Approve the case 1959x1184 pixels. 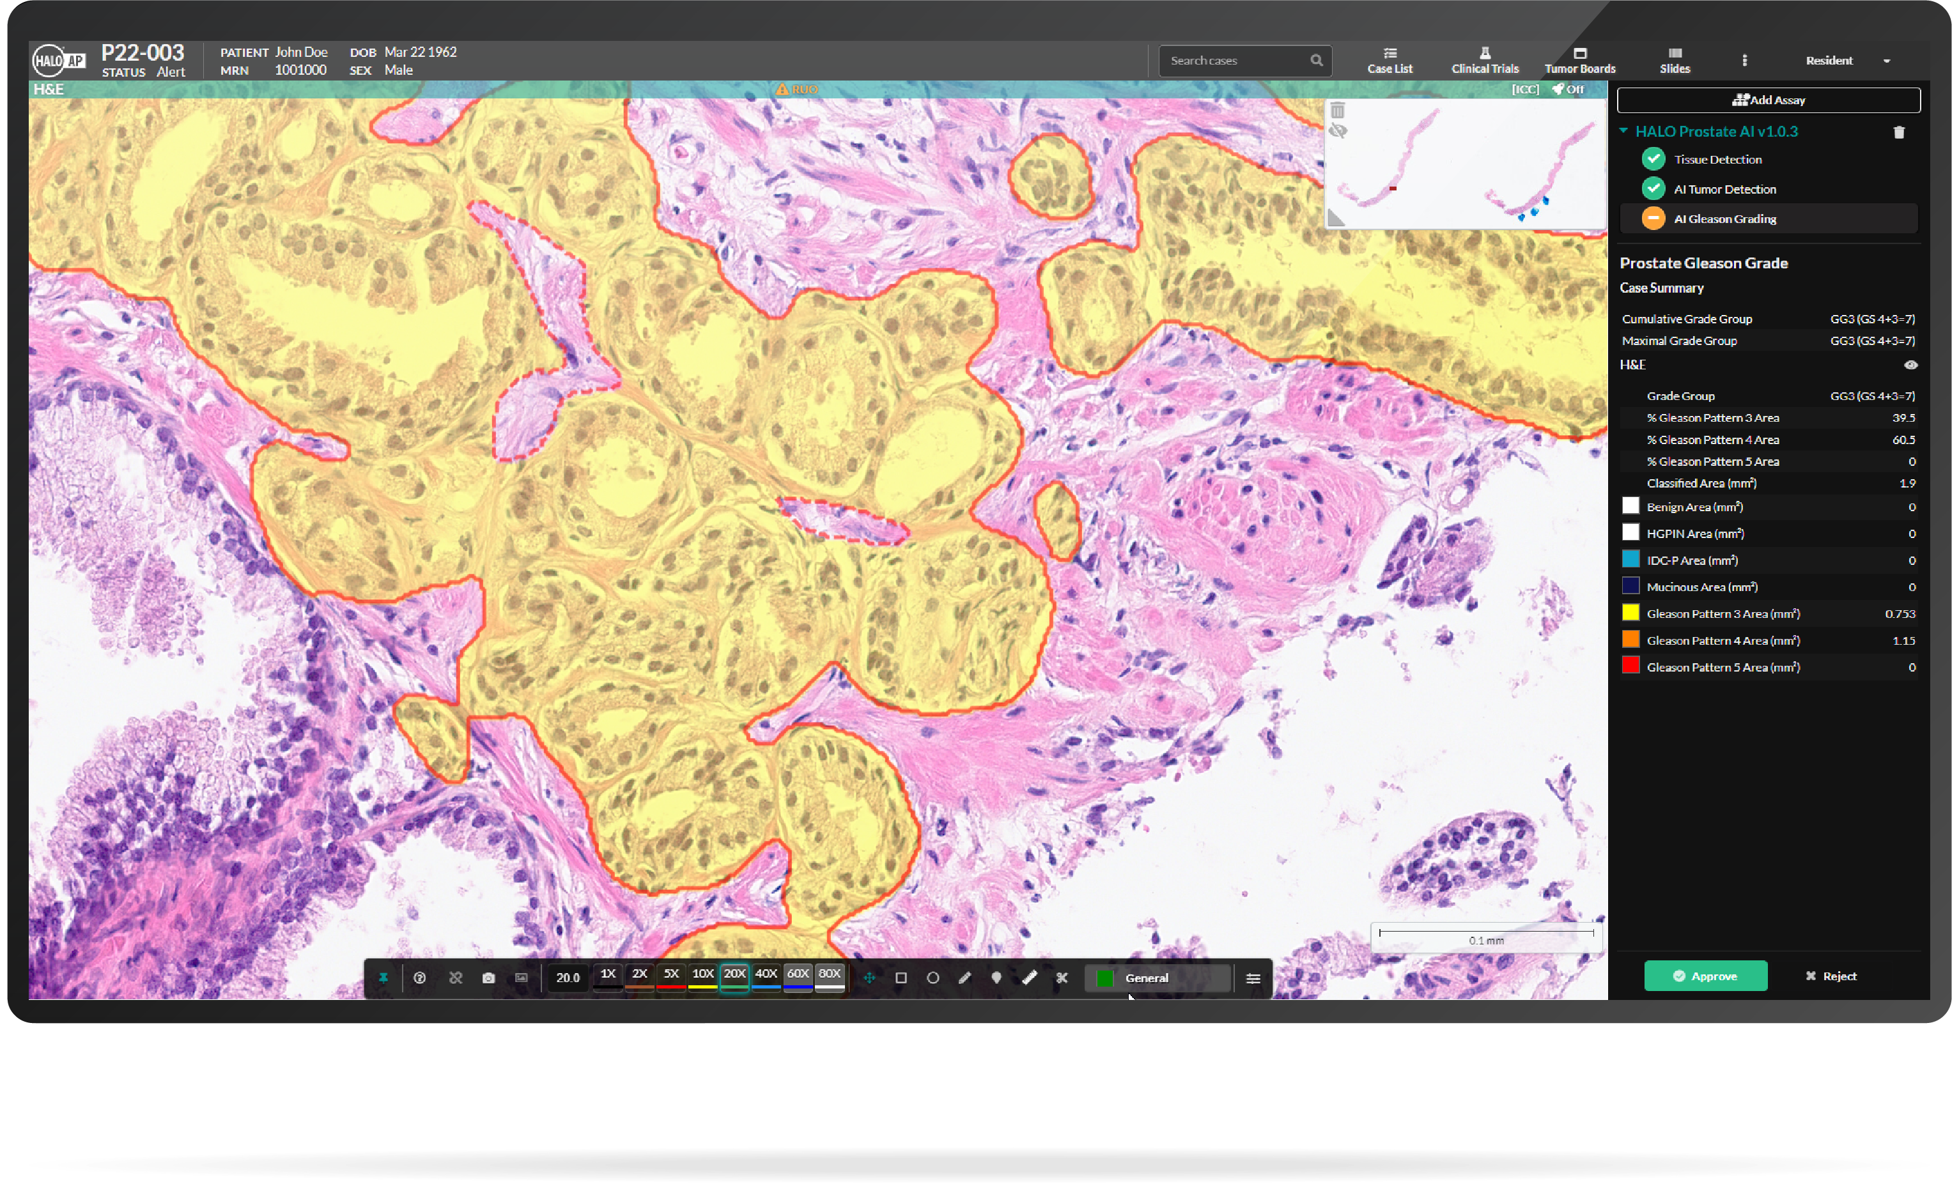1705,976
